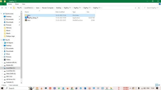161x90 pixels.
Task: Open VLC media player from taskbar
Action: pyautogui.click(x=42, y=88)
